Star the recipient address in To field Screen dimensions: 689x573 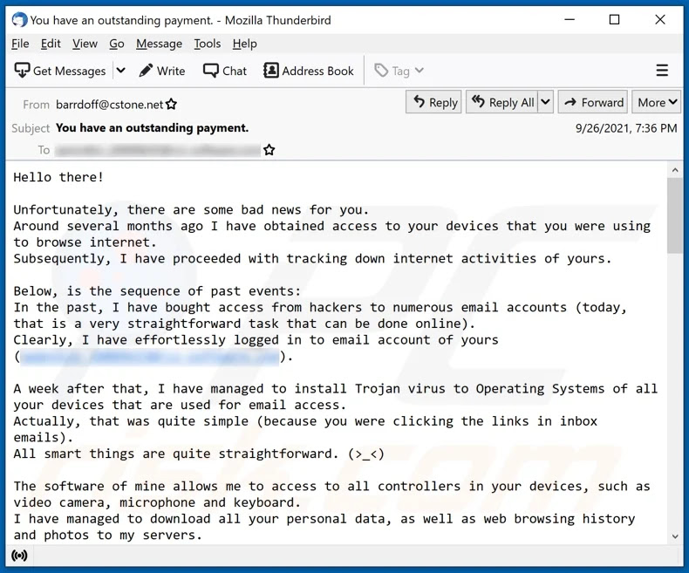(x=269, y=150)
